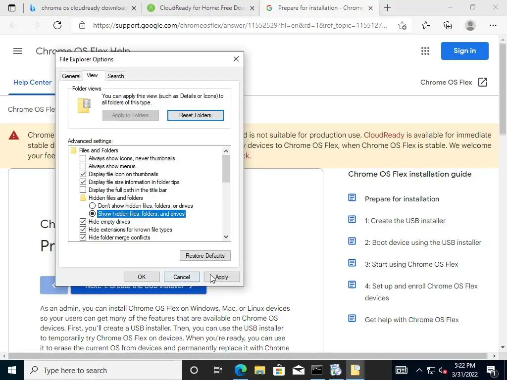Open Mail app from the taskbar
The height and width of the screenshot is (380, 507).
point(298,370)
